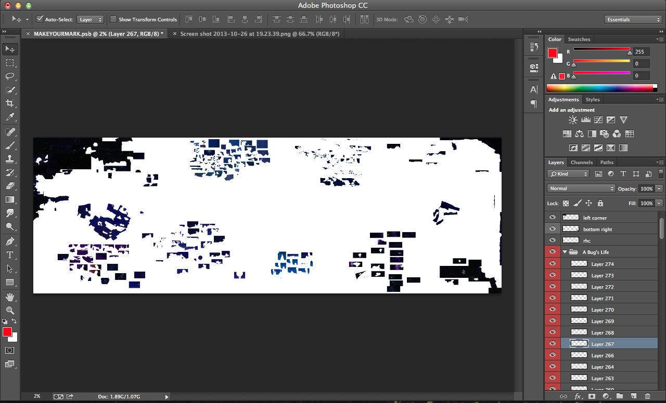Open the Swatches panel tab
This screenshot has height=403, width=666.
tap(579, 39)
